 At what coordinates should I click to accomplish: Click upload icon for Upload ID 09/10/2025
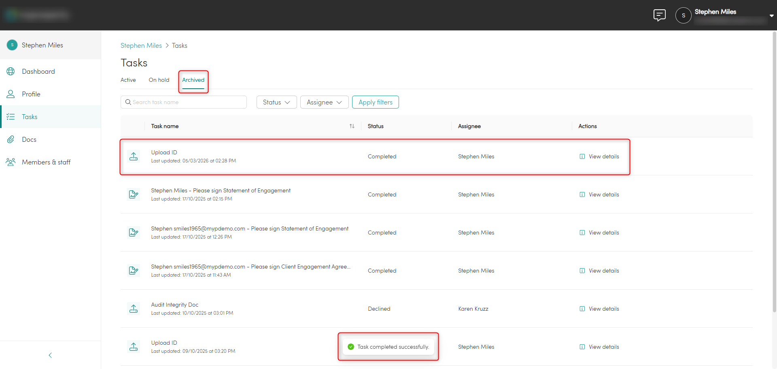[134, 347]
